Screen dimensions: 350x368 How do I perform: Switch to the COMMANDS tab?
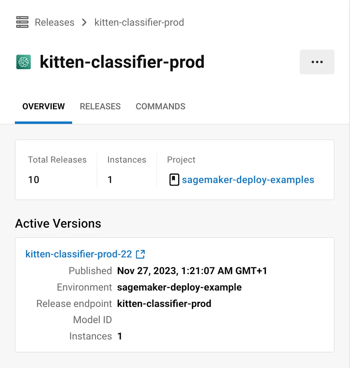pos(160,106)
